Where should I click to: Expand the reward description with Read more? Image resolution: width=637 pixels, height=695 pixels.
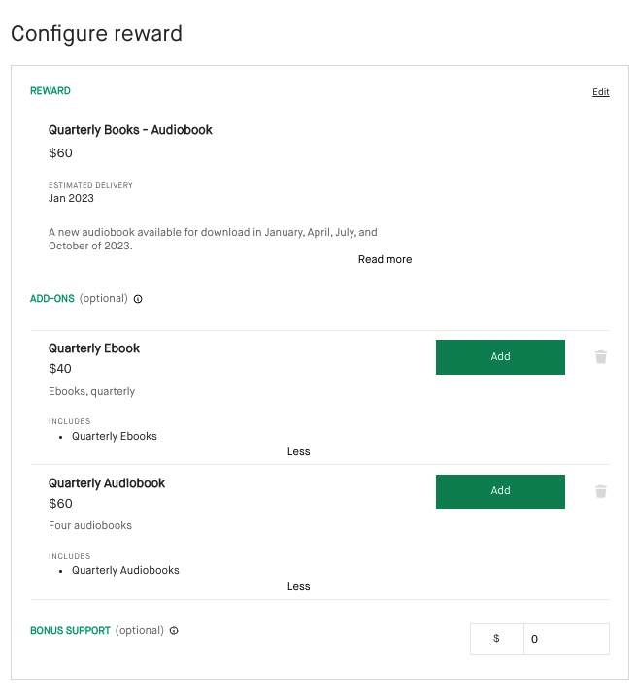(385, 259)
